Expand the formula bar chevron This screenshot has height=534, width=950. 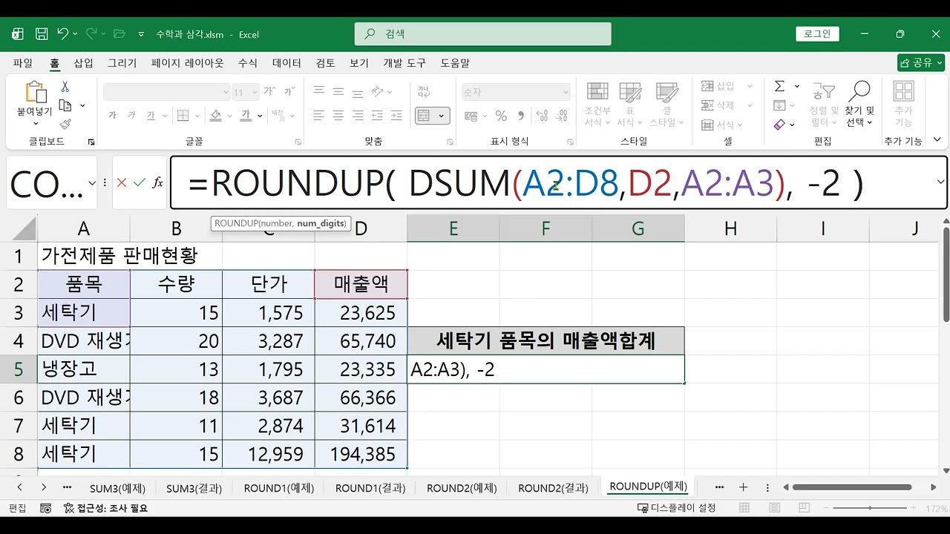click(941, 182)
